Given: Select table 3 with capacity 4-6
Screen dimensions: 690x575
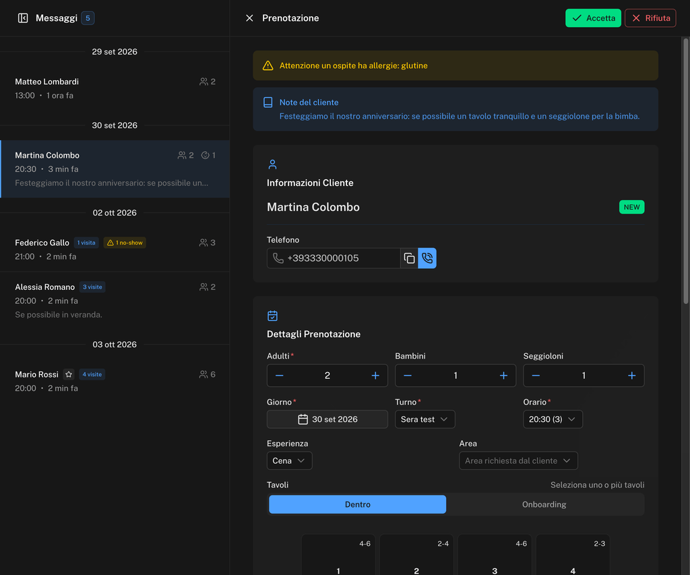Looking at the screenshot, I should (x=495, y=555).
